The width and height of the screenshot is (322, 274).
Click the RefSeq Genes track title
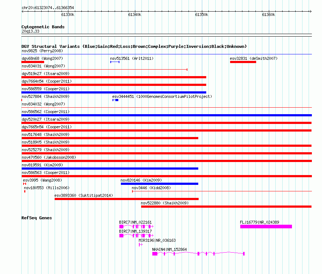click(37, 218)
